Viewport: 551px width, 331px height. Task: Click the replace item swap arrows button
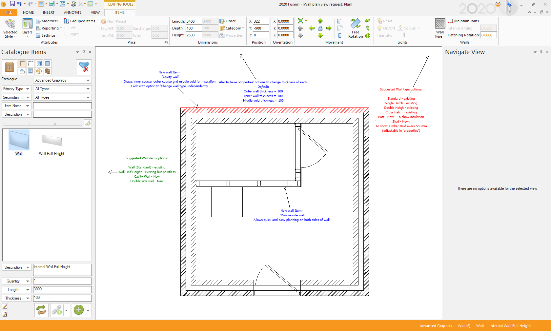pos(42,310)
